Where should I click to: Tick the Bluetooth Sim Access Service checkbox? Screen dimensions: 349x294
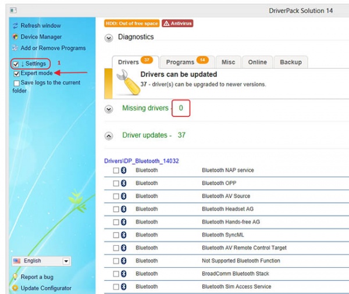click(116, 287)
